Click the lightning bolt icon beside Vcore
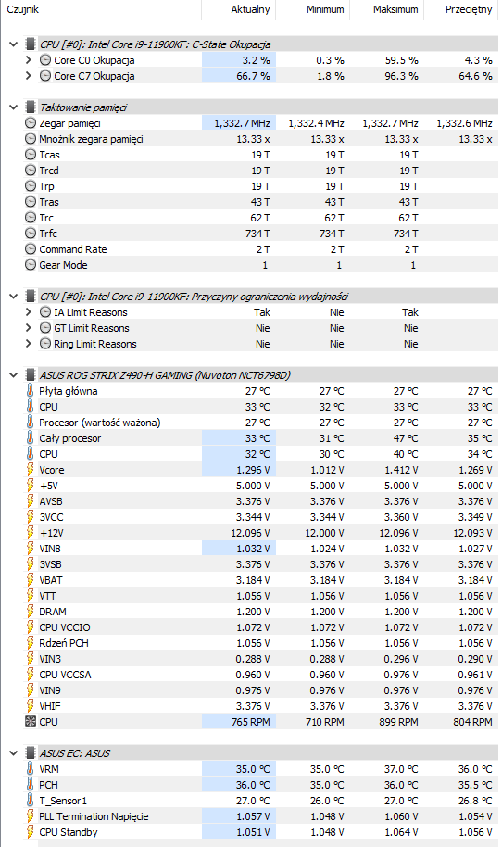The width and height of the screenshot is (502, 847). tap(31, 470)
